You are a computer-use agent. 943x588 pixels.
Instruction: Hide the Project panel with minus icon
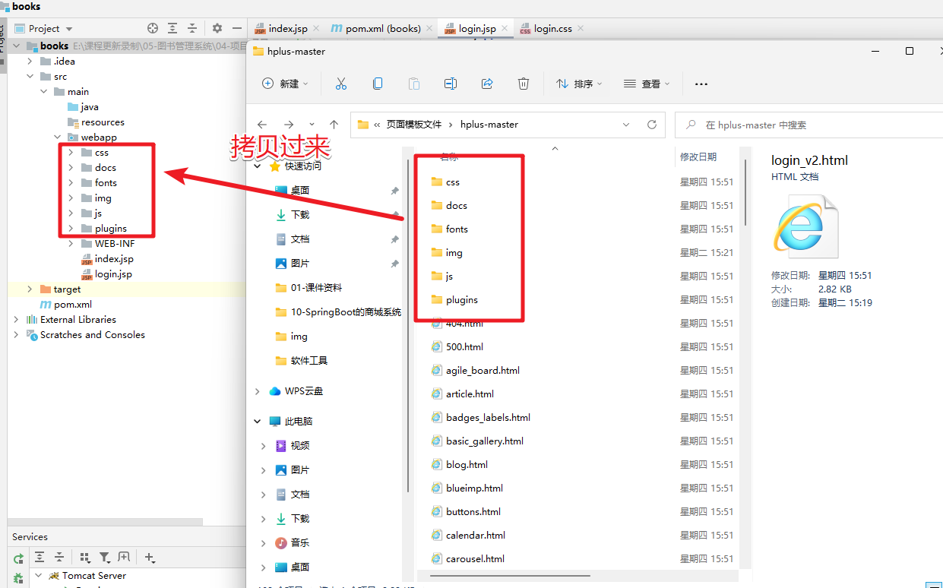[237, 28]
